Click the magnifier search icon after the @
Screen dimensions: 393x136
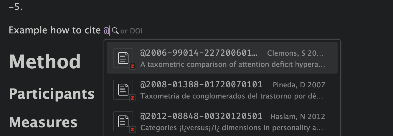(115, 30)
